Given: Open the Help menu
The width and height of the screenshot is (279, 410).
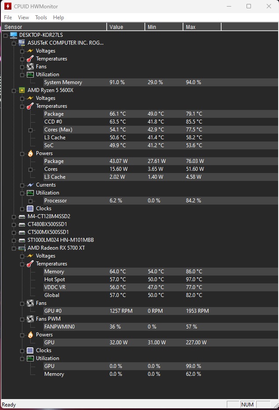Looking at the screenshot, I should (x=58, y=18).
